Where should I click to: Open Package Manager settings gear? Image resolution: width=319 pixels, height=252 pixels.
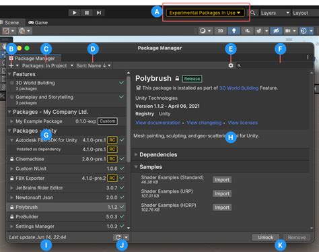tap(231, 65)
